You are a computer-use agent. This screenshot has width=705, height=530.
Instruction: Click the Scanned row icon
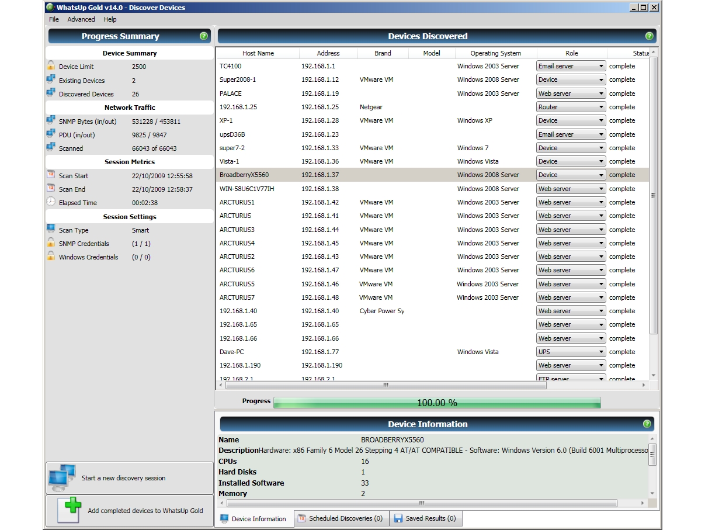51,148
